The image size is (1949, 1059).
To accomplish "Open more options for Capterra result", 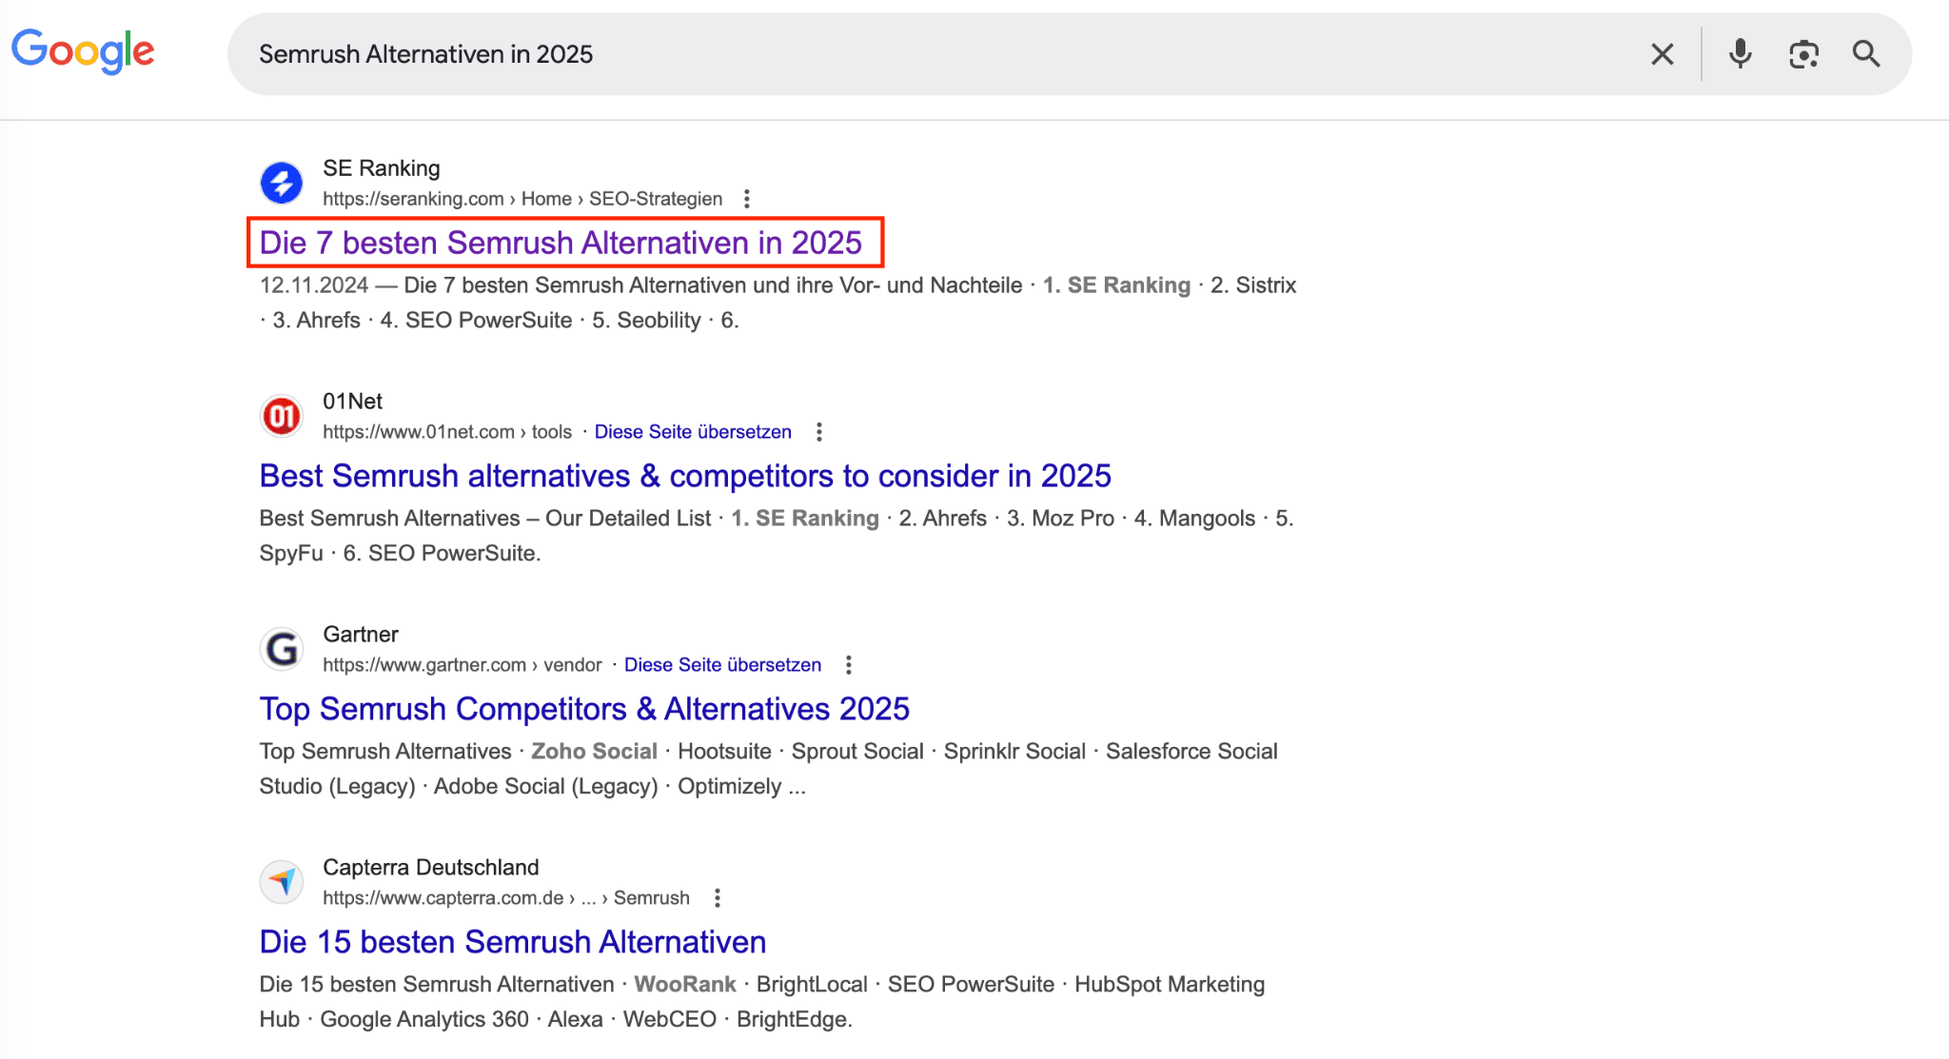I will point(718,898).
